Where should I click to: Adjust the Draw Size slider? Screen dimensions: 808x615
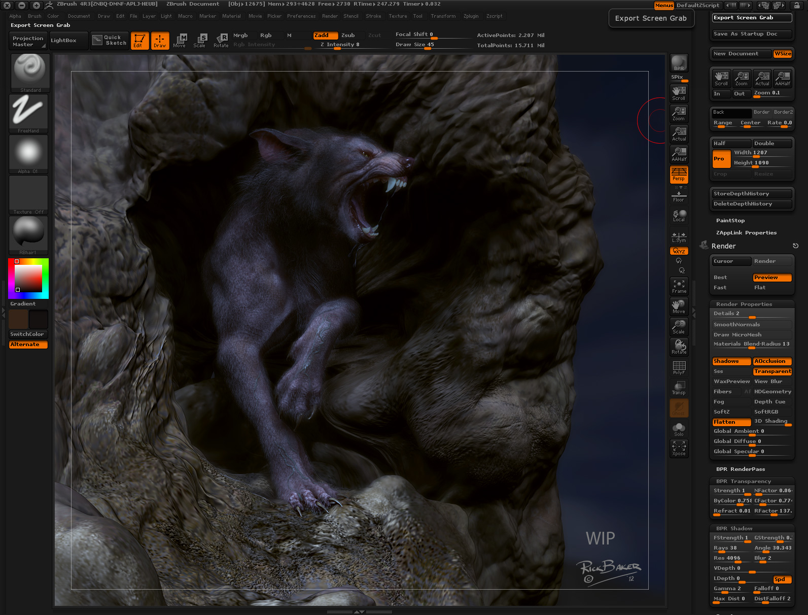[433, 45]
